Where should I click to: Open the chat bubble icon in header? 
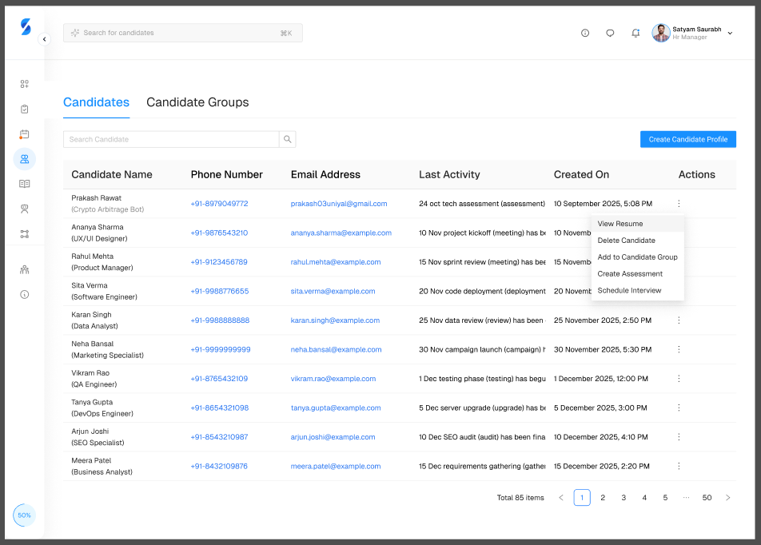click(x=610, y=33)
